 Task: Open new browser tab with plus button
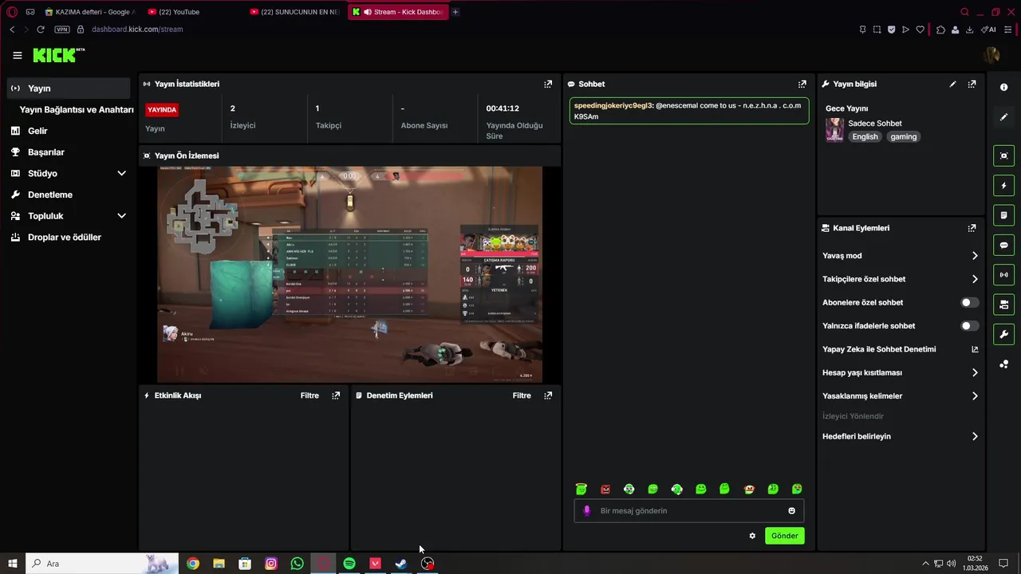tap(455, 12)
